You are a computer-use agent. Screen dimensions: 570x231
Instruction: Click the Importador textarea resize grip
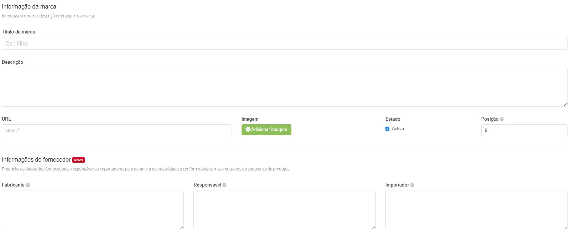click(x=565, y=227)
